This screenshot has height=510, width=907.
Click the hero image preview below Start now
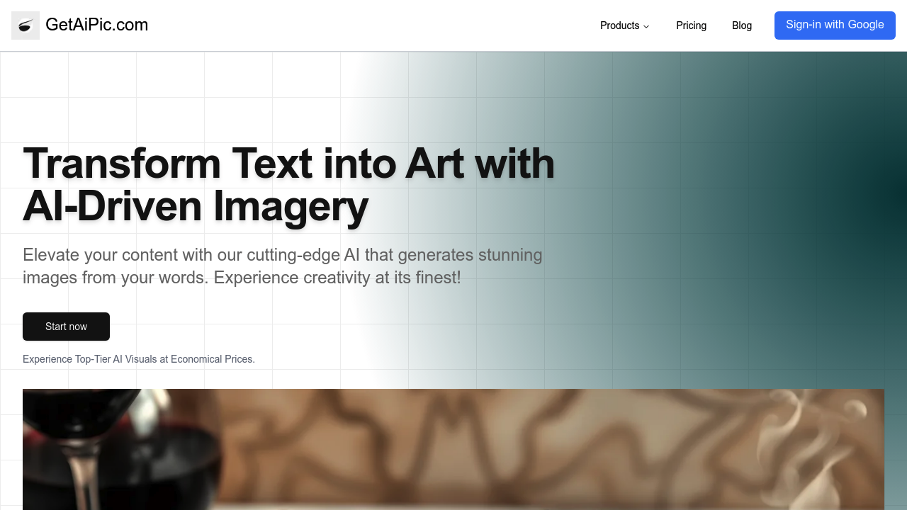click(x=453, y=449)
